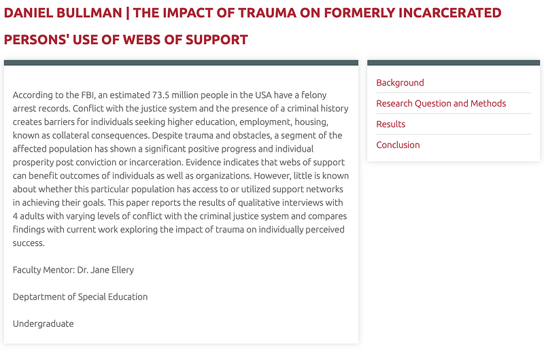Image resolution: width=544 pixels, height=352 pixels.
Task: Jump to the Conclusion link
Action: (398, 145)
